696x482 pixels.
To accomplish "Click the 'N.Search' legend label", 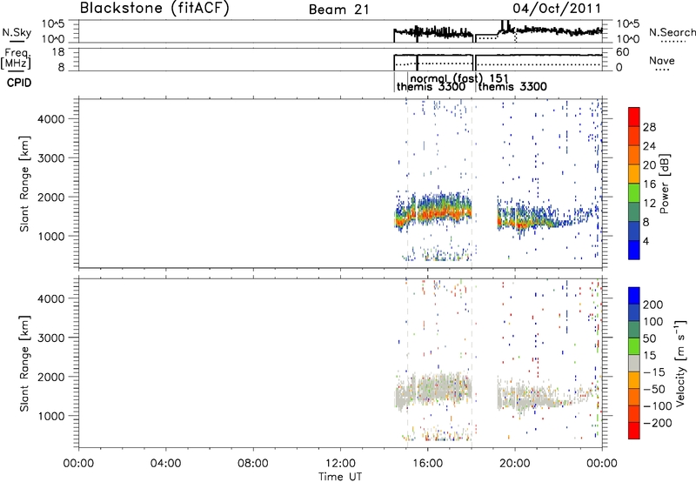I will (672, 32).
